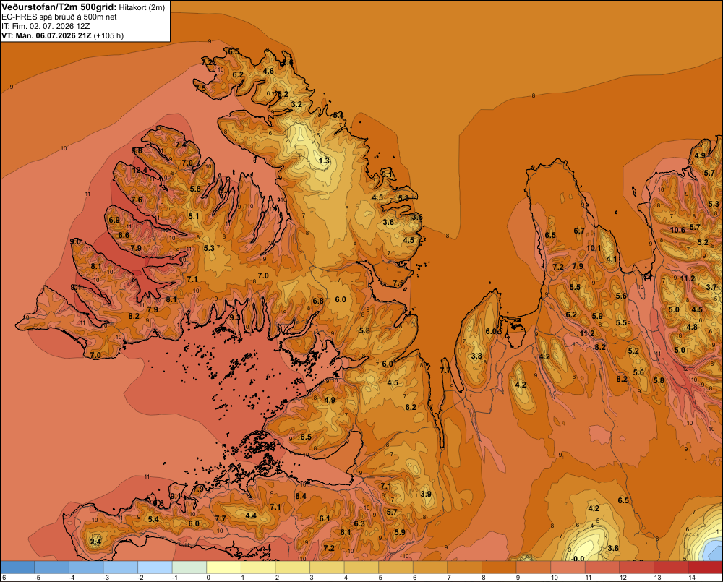Click the 7.0 label at the southwest cape
This screenshot has width=723, height=582.
pyautogui.click(x=95, y=355)
